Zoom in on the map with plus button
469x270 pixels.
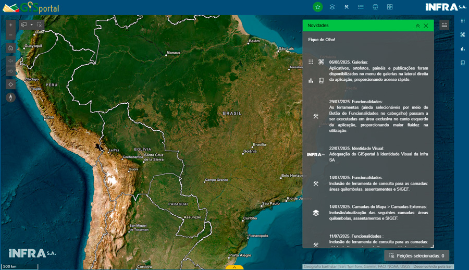[x=11, y=25]
